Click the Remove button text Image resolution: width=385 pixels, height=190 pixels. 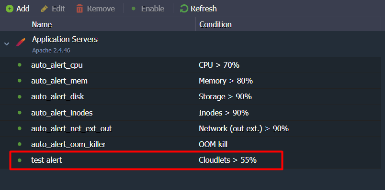pos(101,9)
